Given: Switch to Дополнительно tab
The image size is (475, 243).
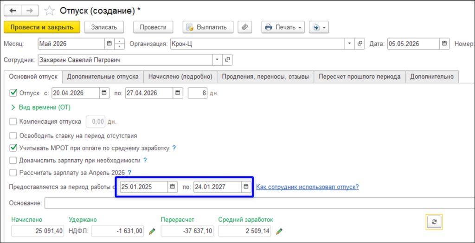Looking at the screenshot, I should (x=432, y=76).
